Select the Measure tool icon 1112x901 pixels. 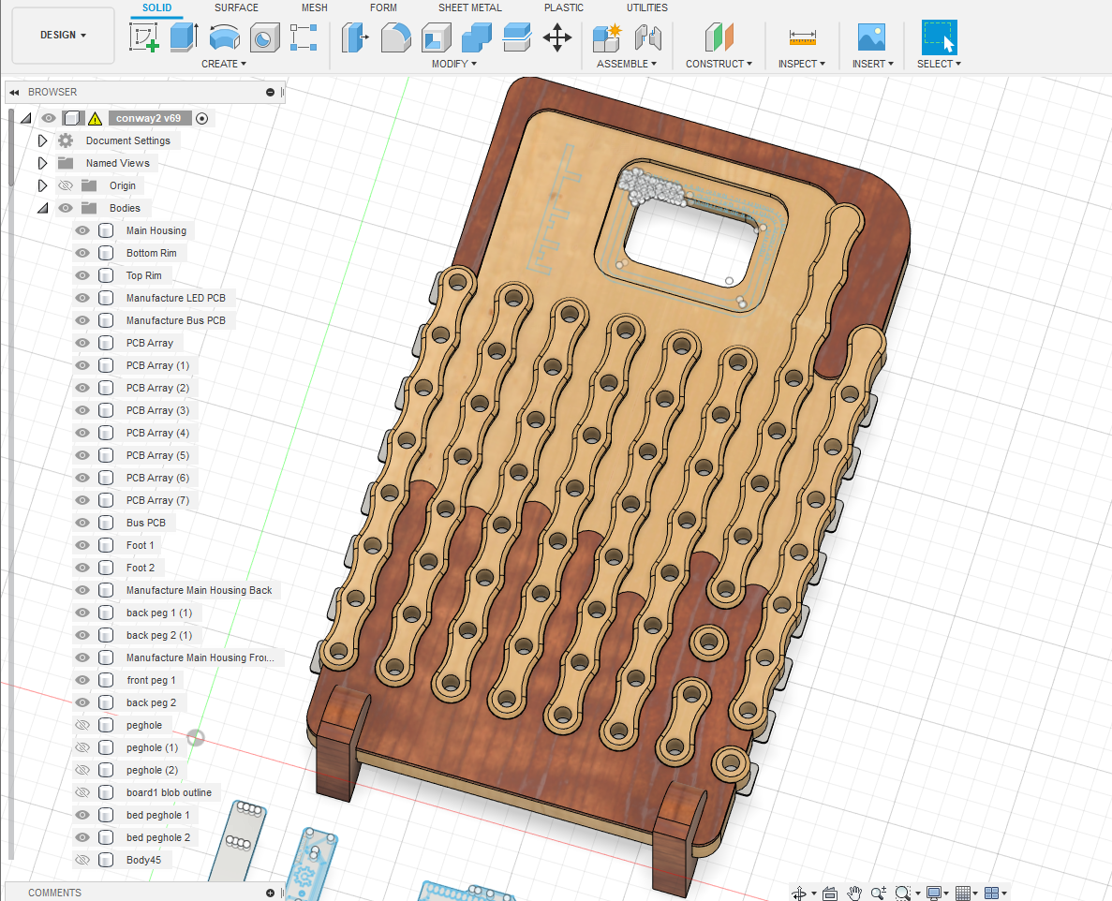(802, 37)
